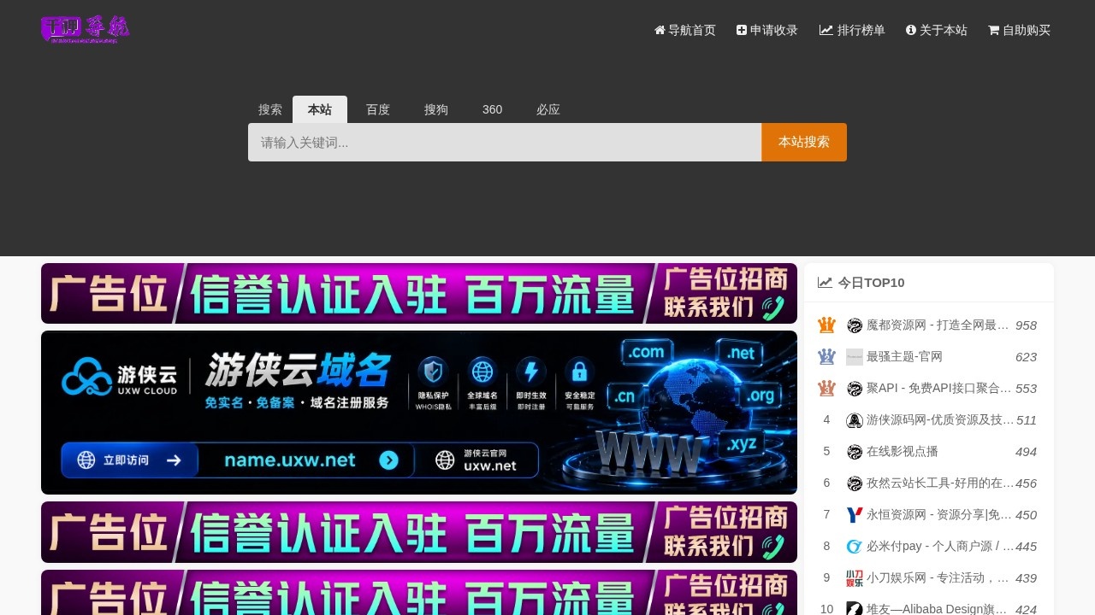Image resolution: width=1095 pixels, height=615 pixels.
Task: Click the 魔都资源网 favicon
Action: point(855,325)
